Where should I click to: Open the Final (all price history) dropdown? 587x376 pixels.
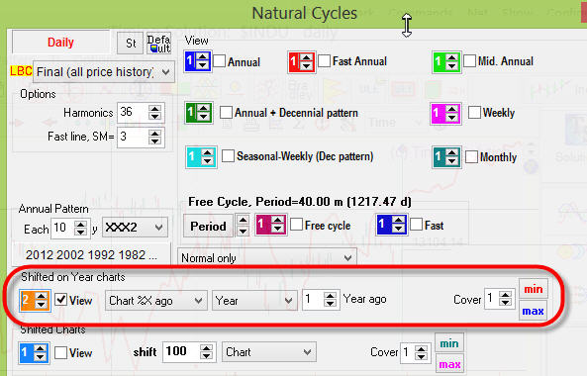pyautogui.click(x=104, y=72)
